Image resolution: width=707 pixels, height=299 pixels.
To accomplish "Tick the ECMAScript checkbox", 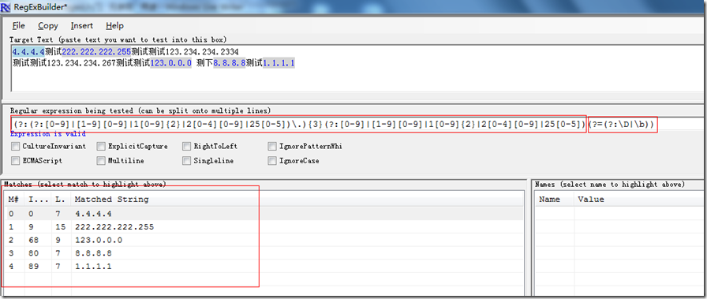I will [x=15, y=161].
